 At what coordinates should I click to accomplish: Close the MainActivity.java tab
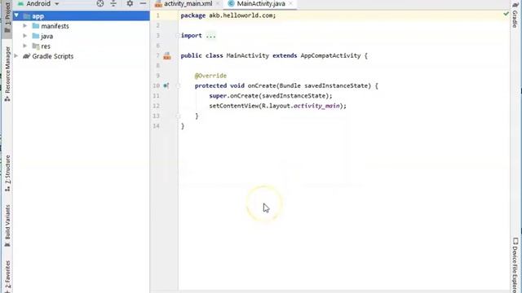click(291, 3)
